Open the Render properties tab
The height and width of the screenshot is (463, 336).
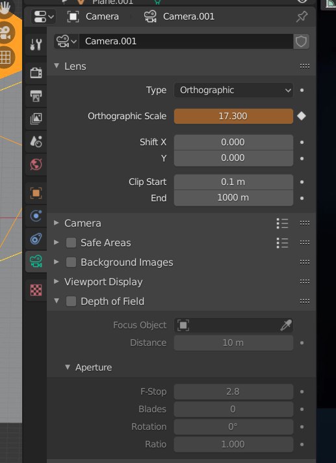[36, 73]
